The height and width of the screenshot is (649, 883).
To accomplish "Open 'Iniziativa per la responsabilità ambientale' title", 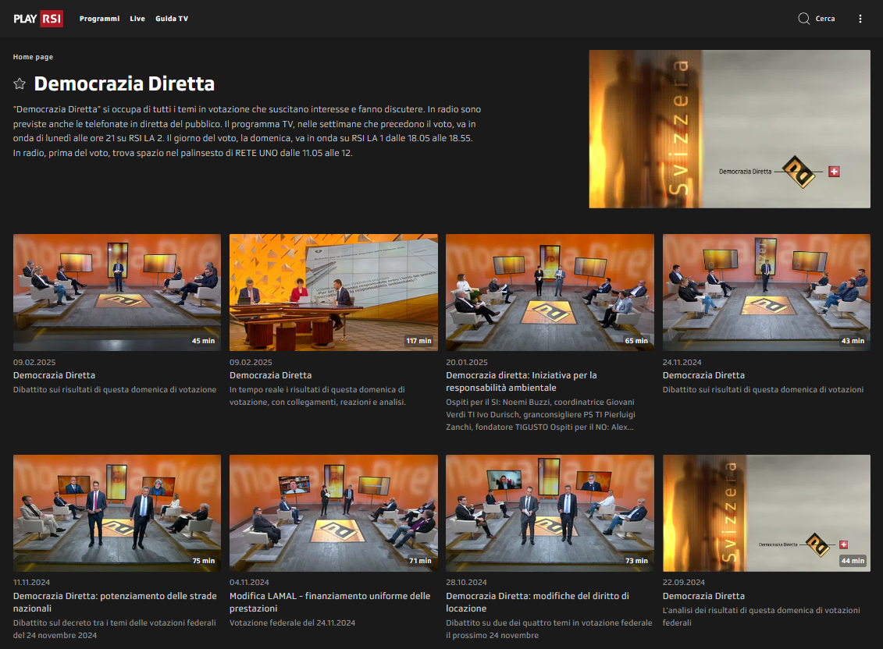I will [521, 381].
